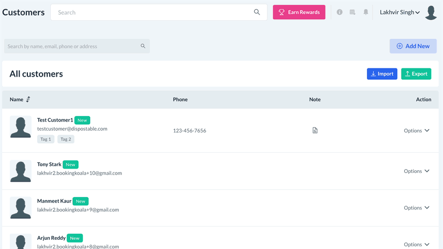Click the Earn Rewards button

click(x=299, y=12)
